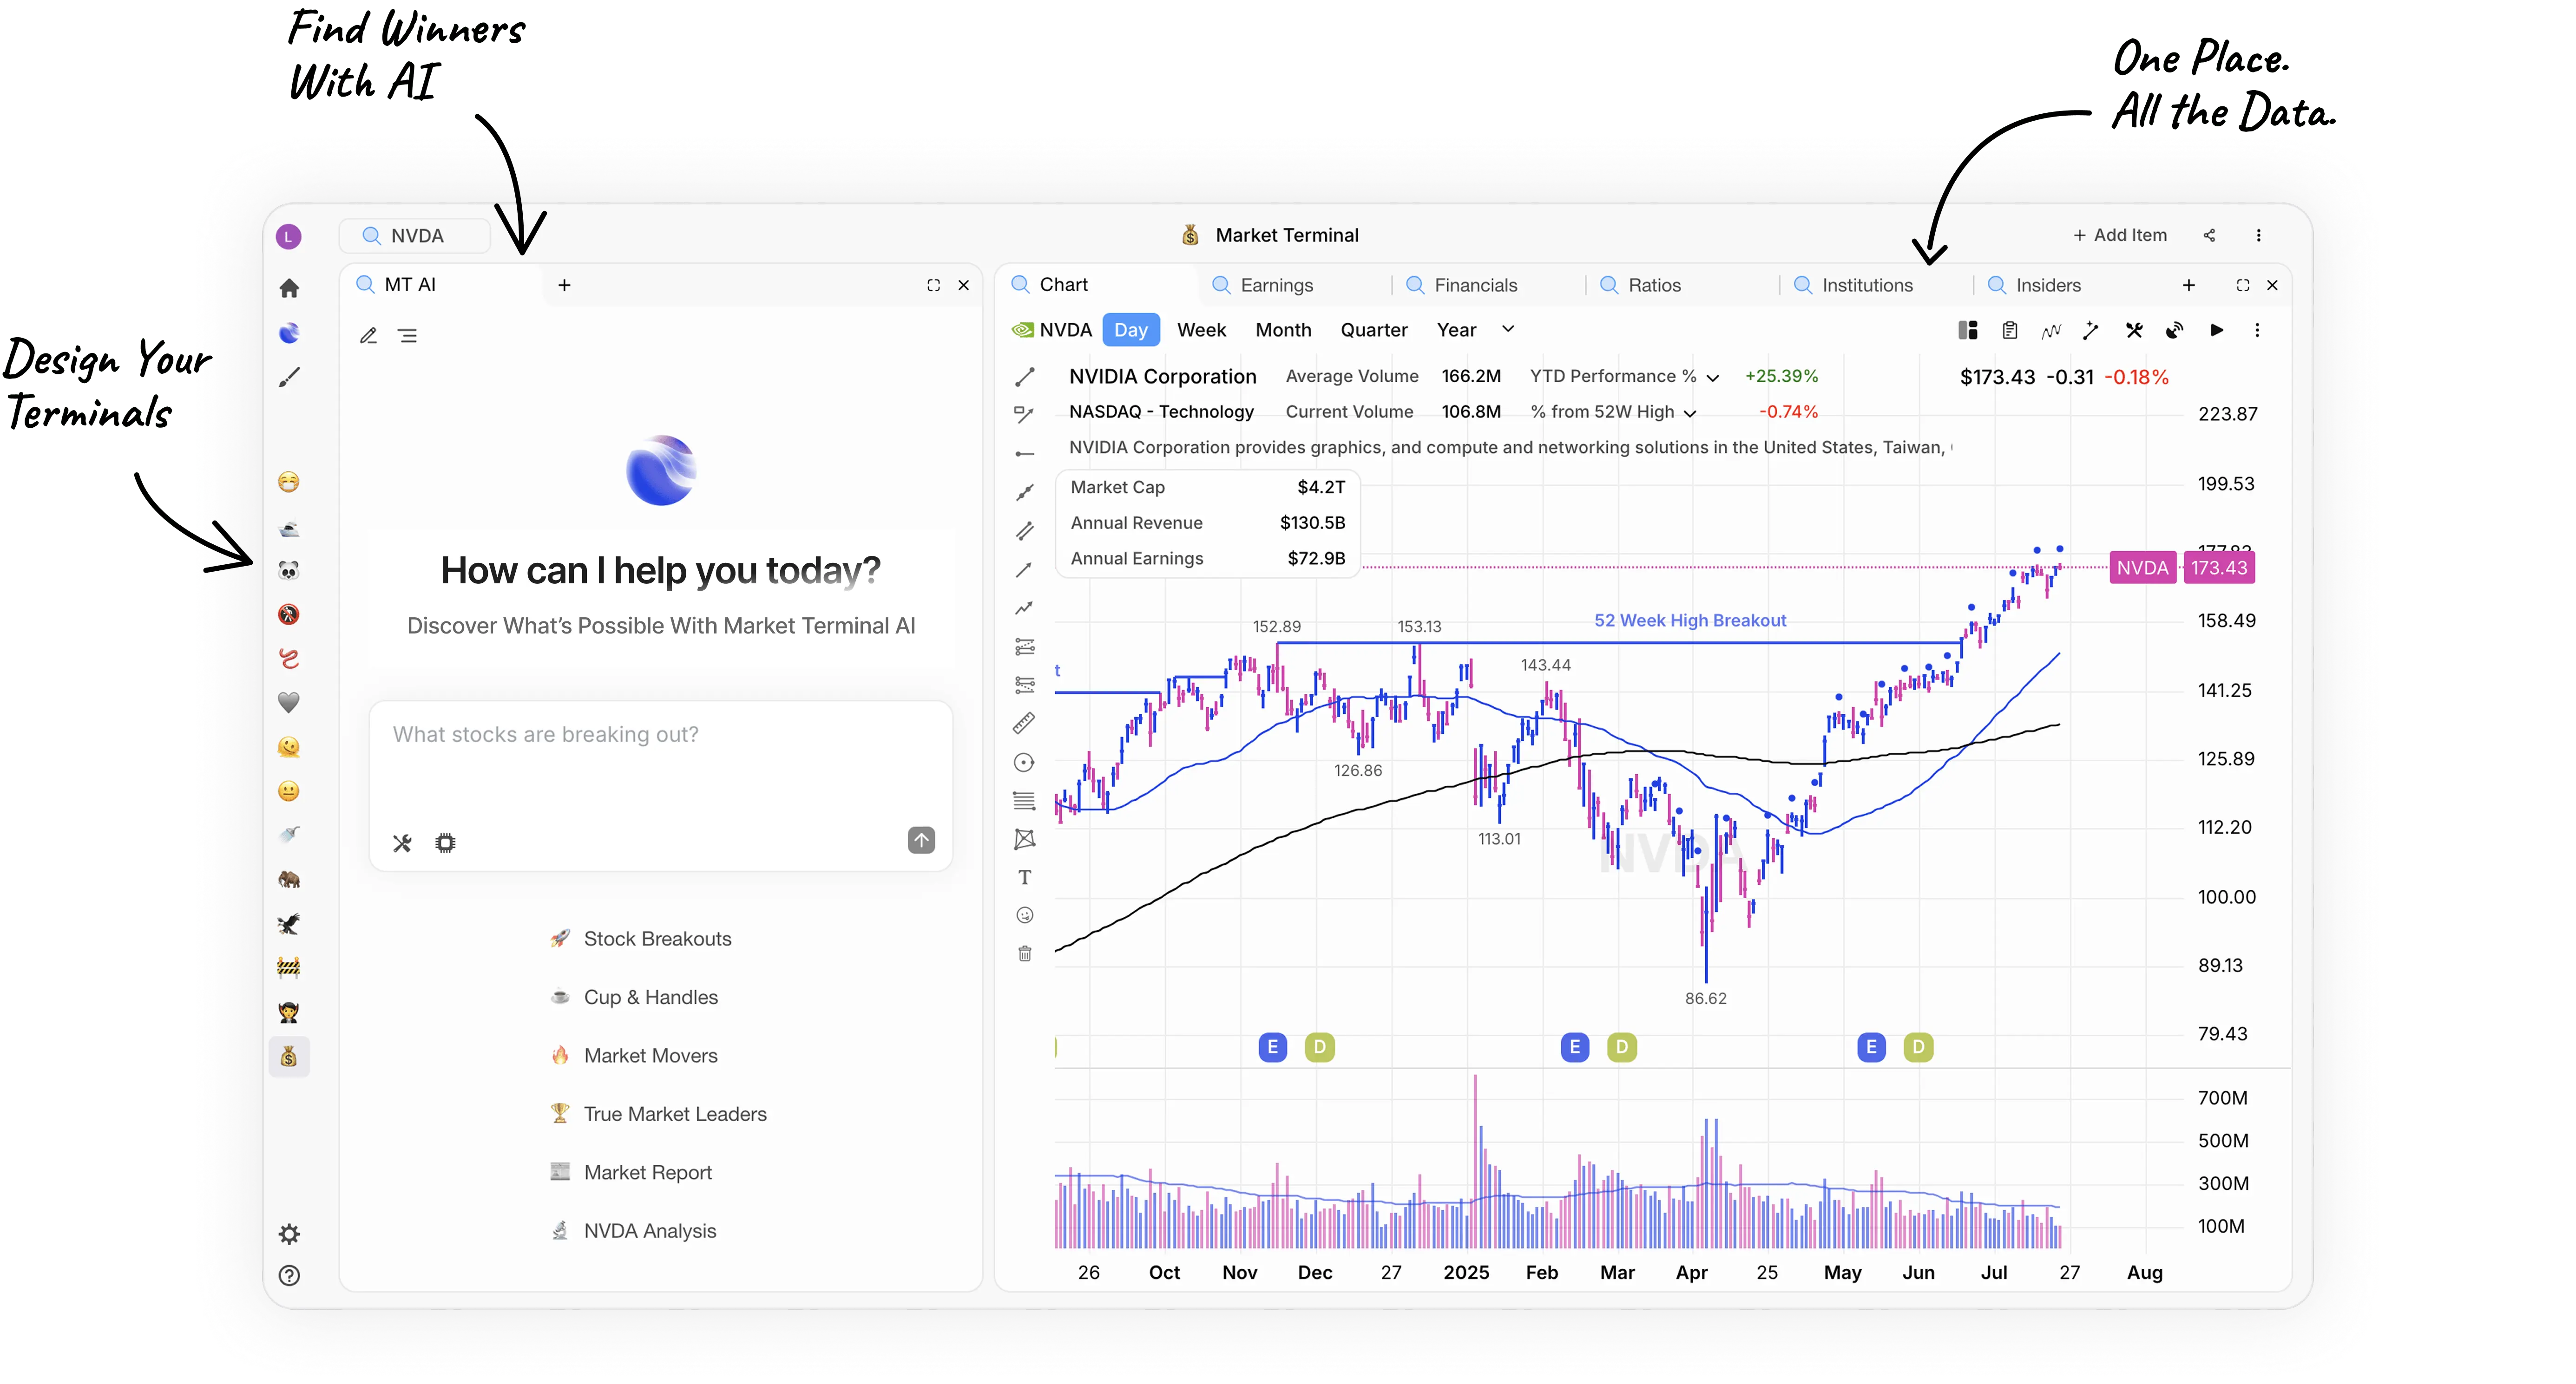
Task: Expand YTD Performance % dropdown
Action: [1713, 378]
